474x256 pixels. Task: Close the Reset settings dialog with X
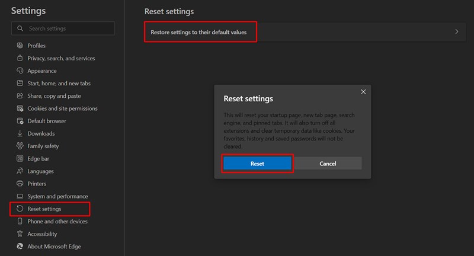(363, 92)
